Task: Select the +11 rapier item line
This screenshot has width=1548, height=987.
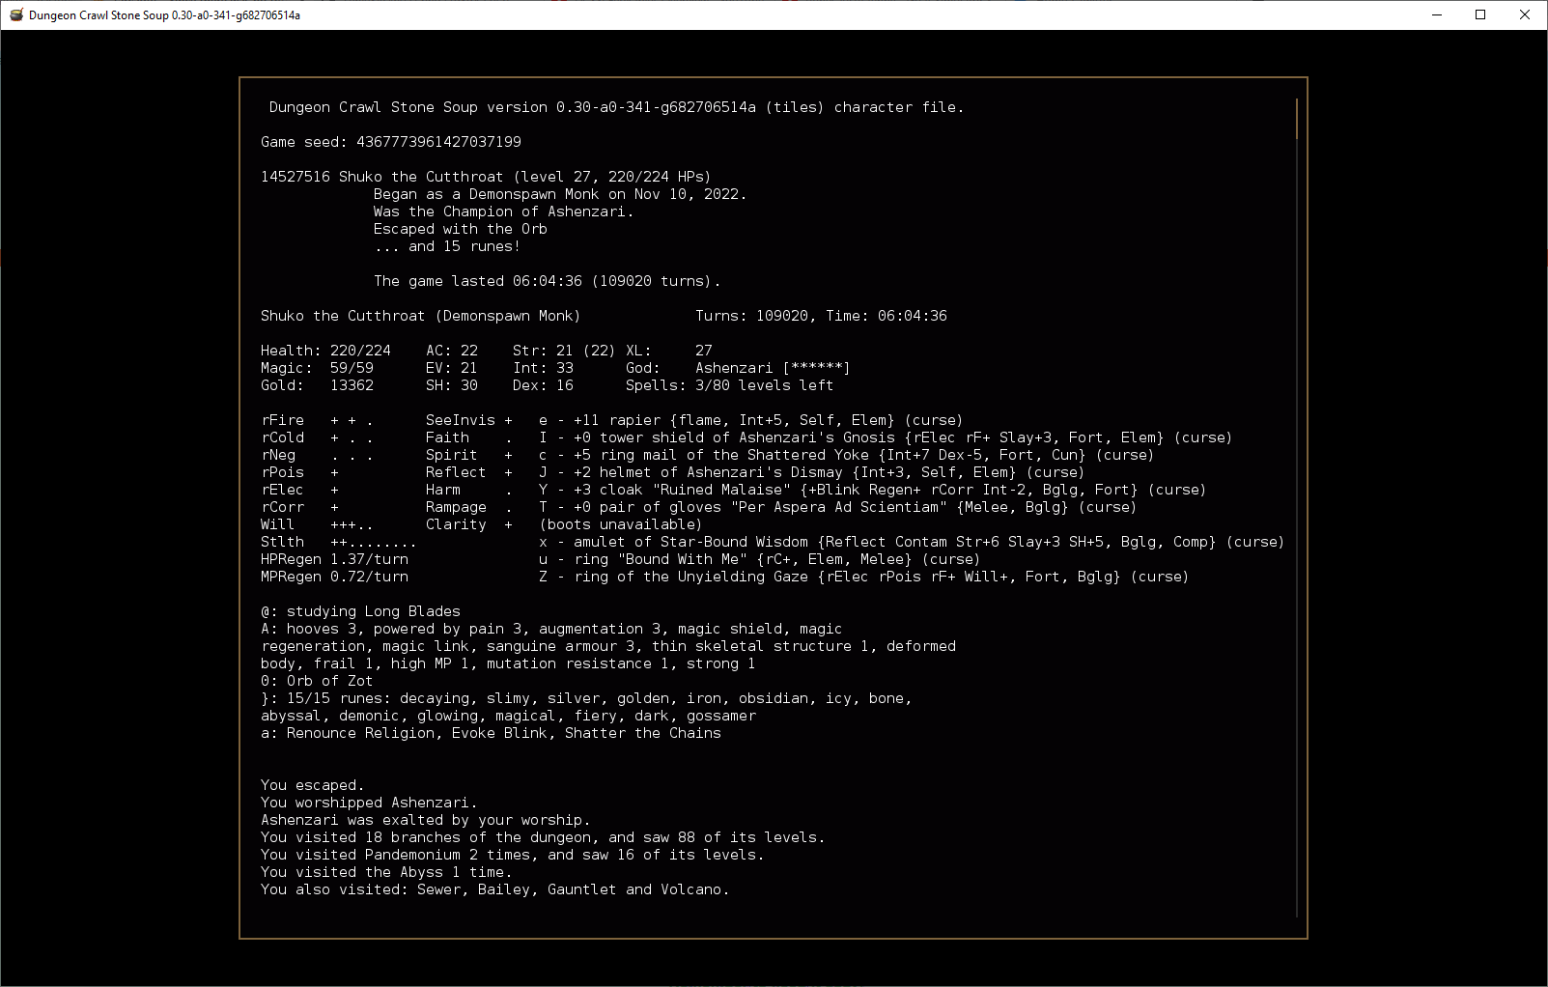Action: tap(750, 420)
